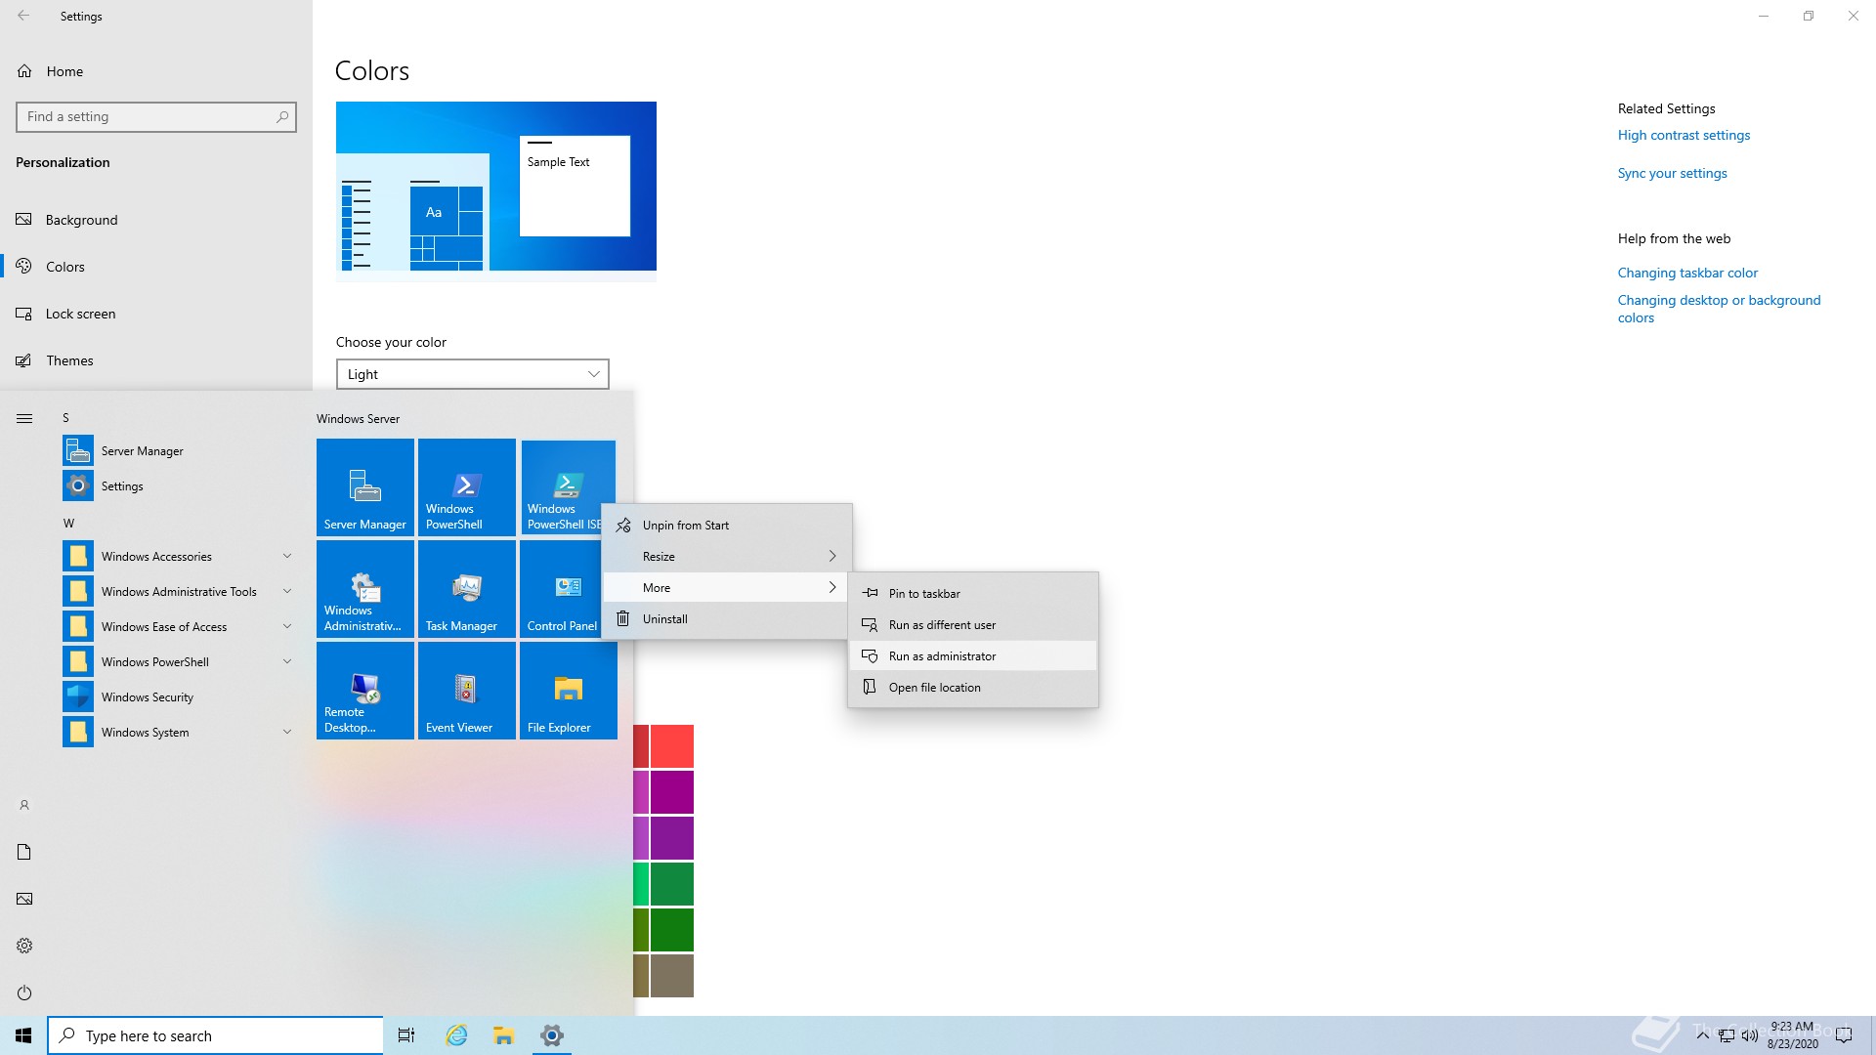The width and height of the screenshot is (1876, 1055).
Task: Click the Power icon in Start sidebar
Action: coord(24,992)
